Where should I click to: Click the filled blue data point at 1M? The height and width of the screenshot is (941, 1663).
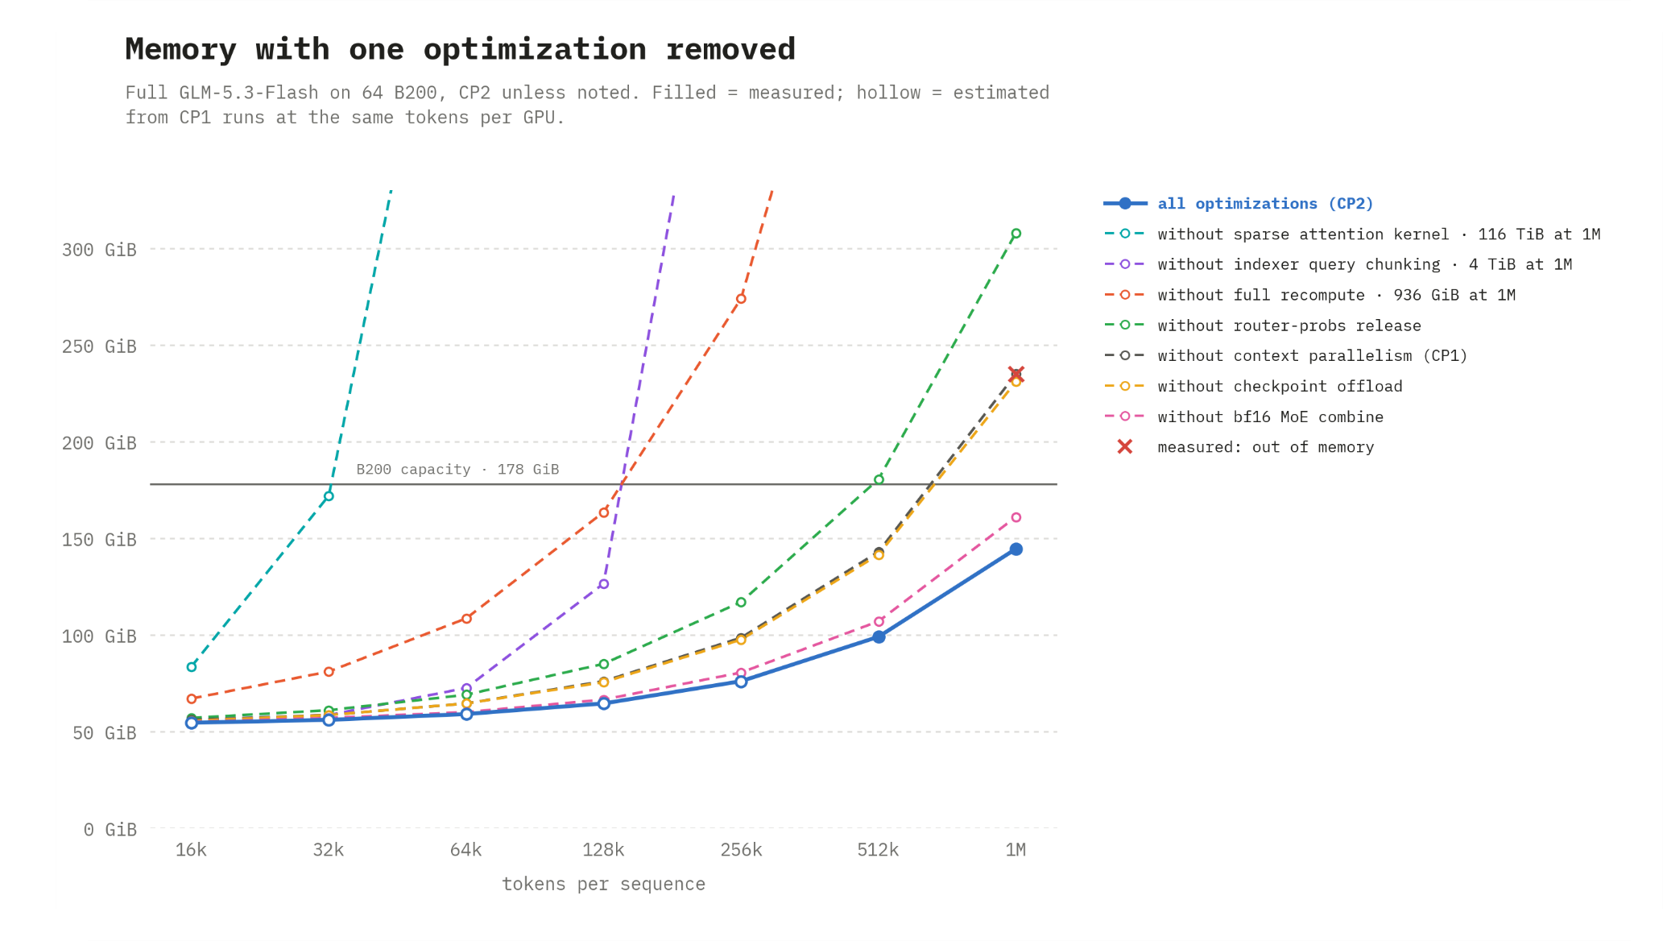coord(1016,549)
